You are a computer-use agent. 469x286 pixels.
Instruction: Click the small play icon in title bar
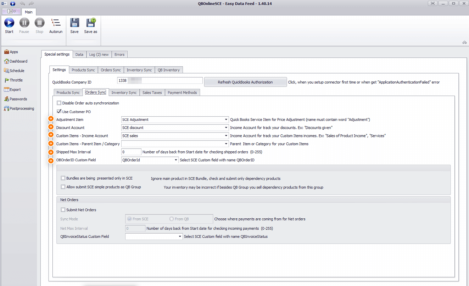[x=13, y=4]
